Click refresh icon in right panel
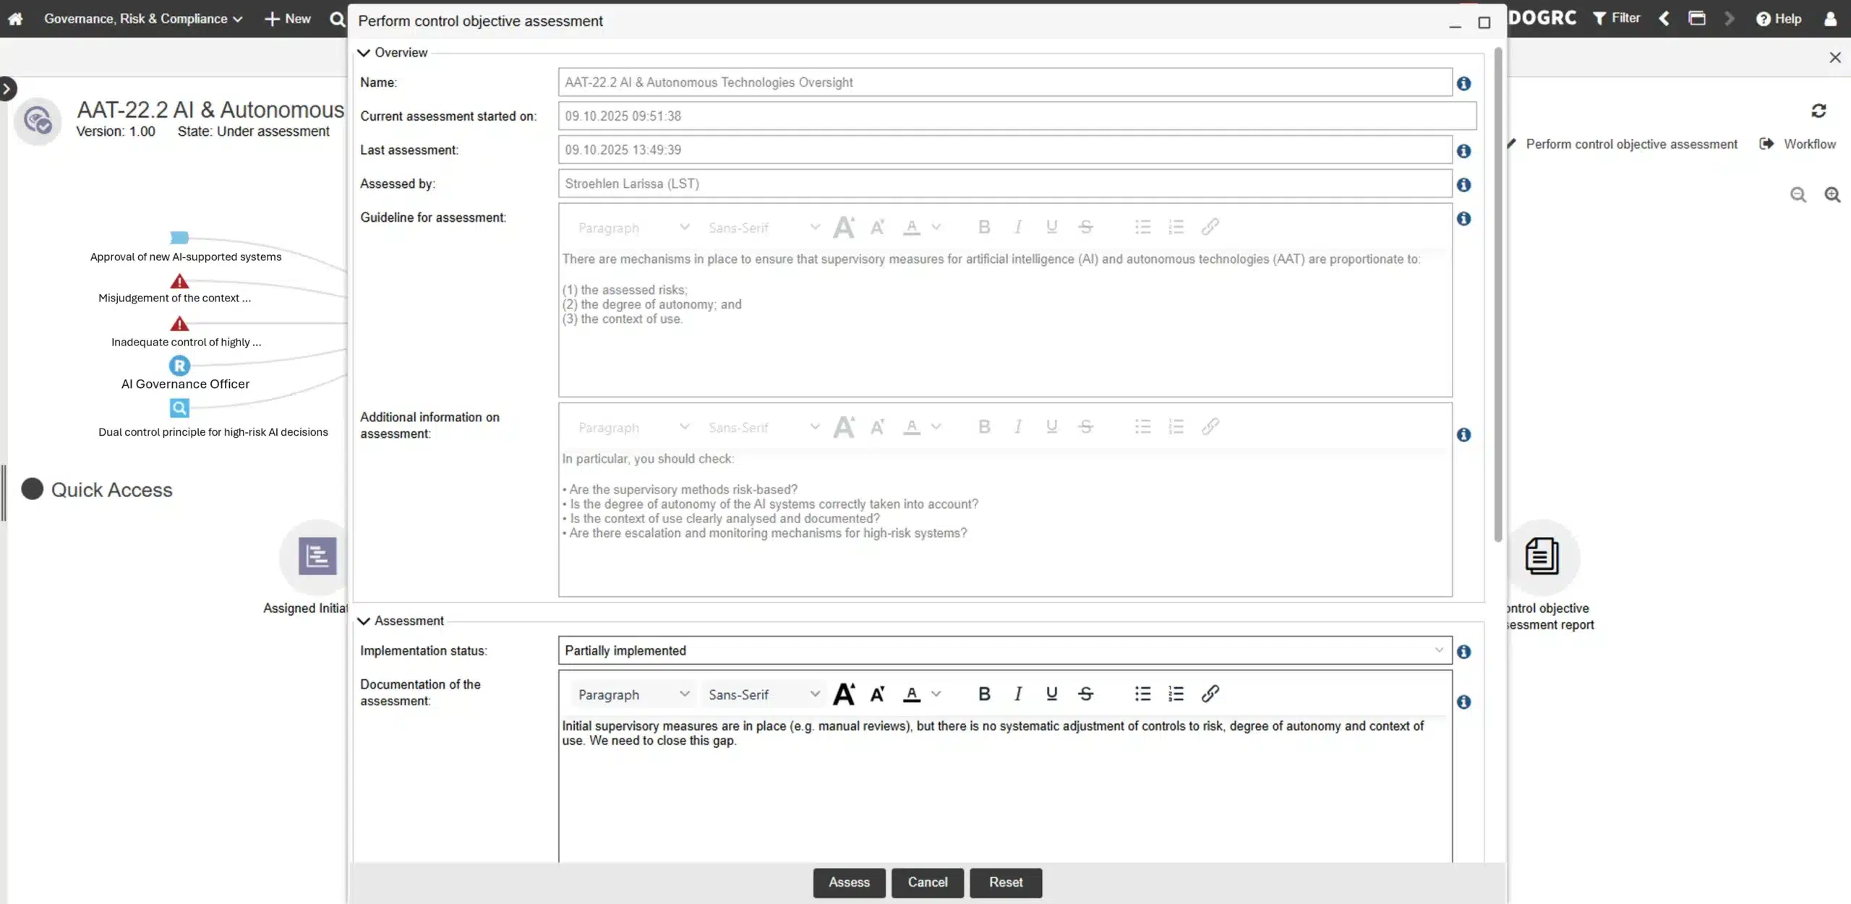Viewport: 1851px width, 904px height. click(1818, 111)
